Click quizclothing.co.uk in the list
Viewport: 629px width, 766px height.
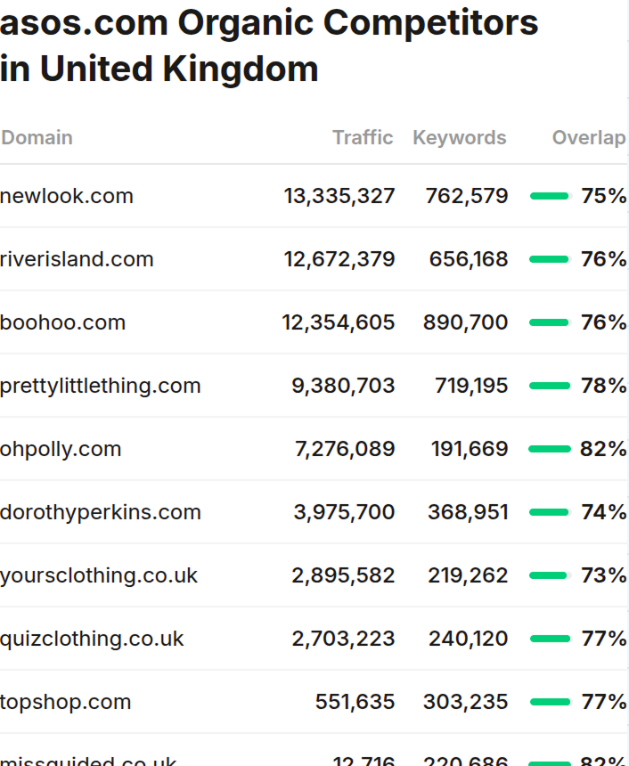pyautogui.click(x=92, y=639)
